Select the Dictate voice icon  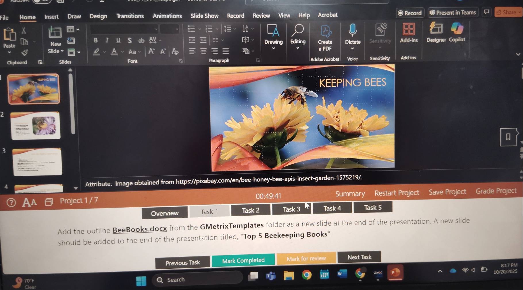pos(352,32)
